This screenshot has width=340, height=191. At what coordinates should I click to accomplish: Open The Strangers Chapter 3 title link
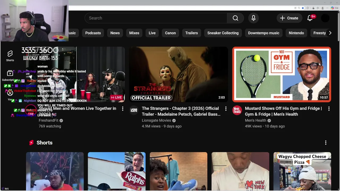181,111
